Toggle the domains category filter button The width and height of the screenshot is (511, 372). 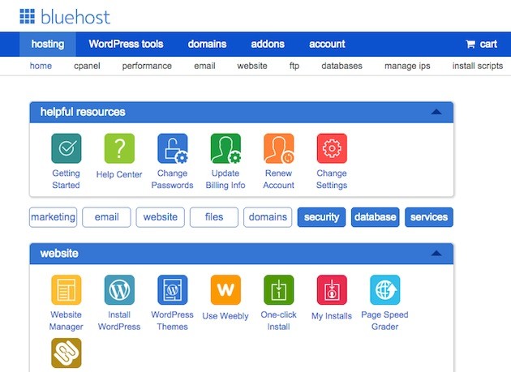click(268, 217)
